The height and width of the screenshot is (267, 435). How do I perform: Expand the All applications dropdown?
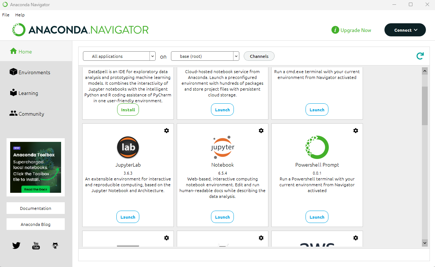119,56
